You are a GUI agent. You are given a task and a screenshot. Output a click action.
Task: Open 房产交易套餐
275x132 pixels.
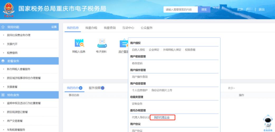click(15, 121)
